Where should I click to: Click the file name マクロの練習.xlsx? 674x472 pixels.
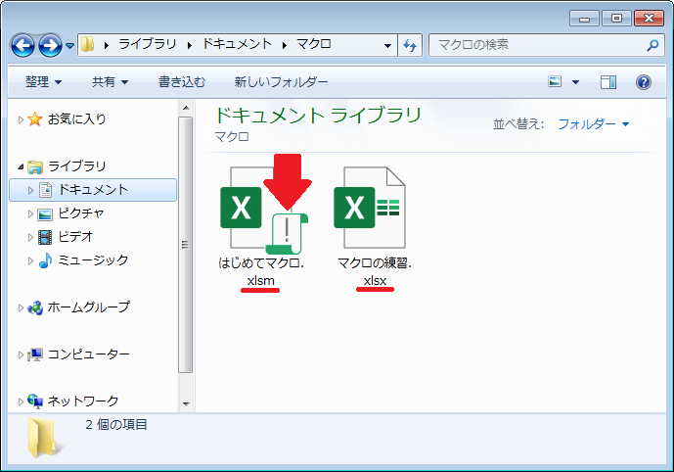coord(375,271)
